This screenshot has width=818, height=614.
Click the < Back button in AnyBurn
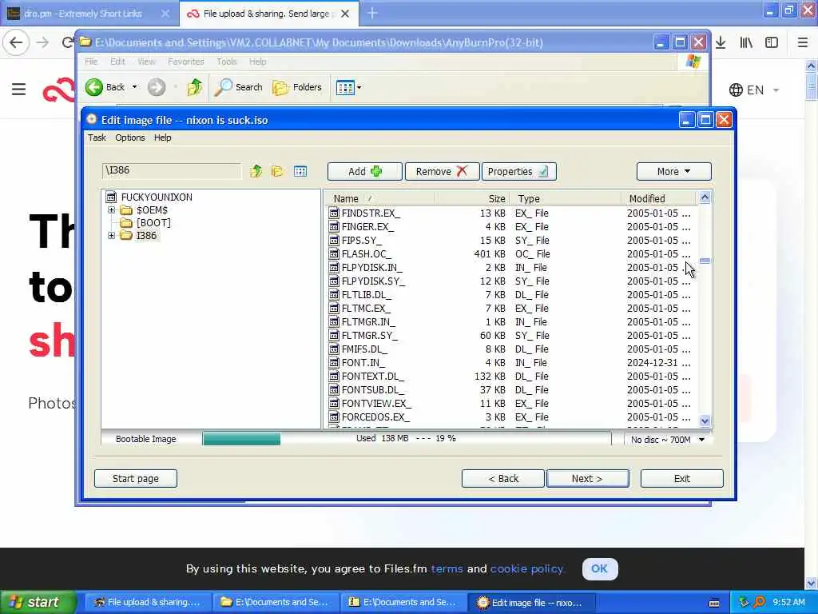[x=503, y=478]
